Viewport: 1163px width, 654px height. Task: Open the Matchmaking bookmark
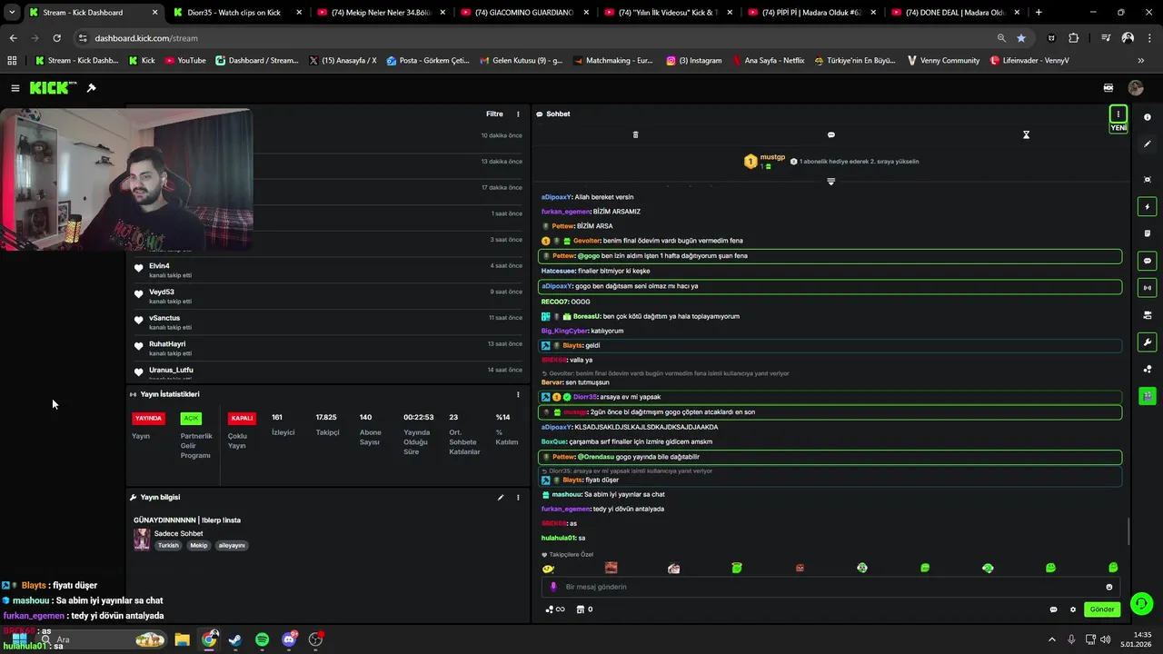click(x=613, y=61)
